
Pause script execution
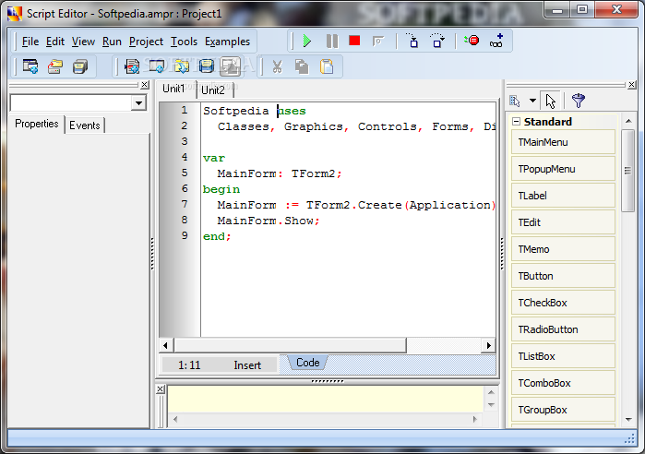click(331, 42)
